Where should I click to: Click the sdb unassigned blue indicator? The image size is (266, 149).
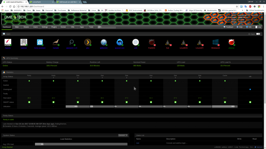(250, 89)
